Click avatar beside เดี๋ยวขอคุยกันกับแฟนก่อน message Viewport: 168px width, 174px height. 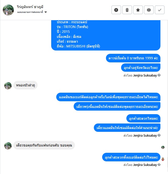pyautogui.click(x=8, y=146)
